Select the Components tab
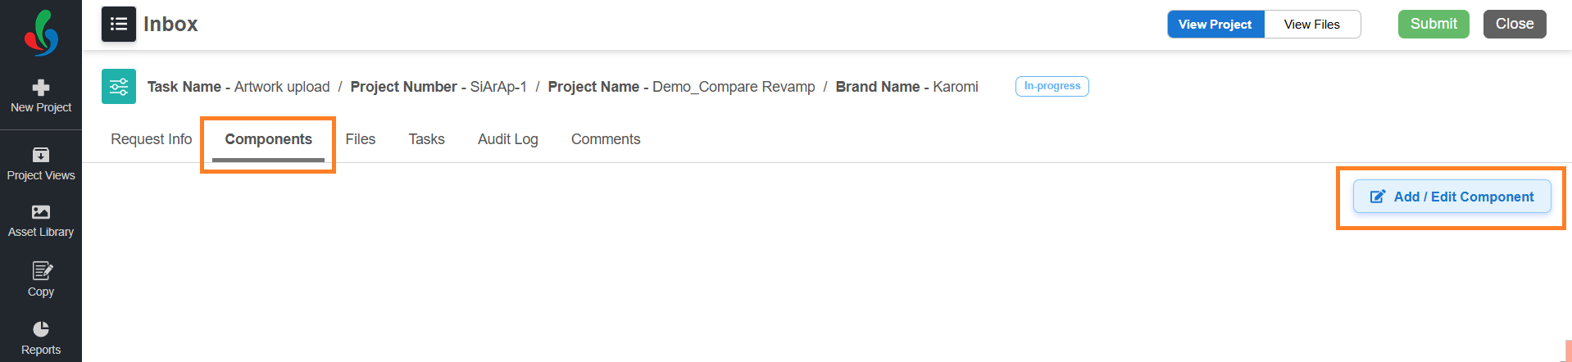1572x362 pixels. (x=268, y=139)
